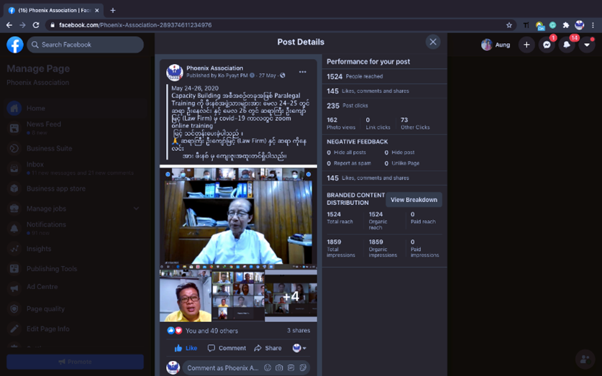The image size is (602, 376).
Task: Open the browser Extensions puzzle icon
Action: [565, 25]
